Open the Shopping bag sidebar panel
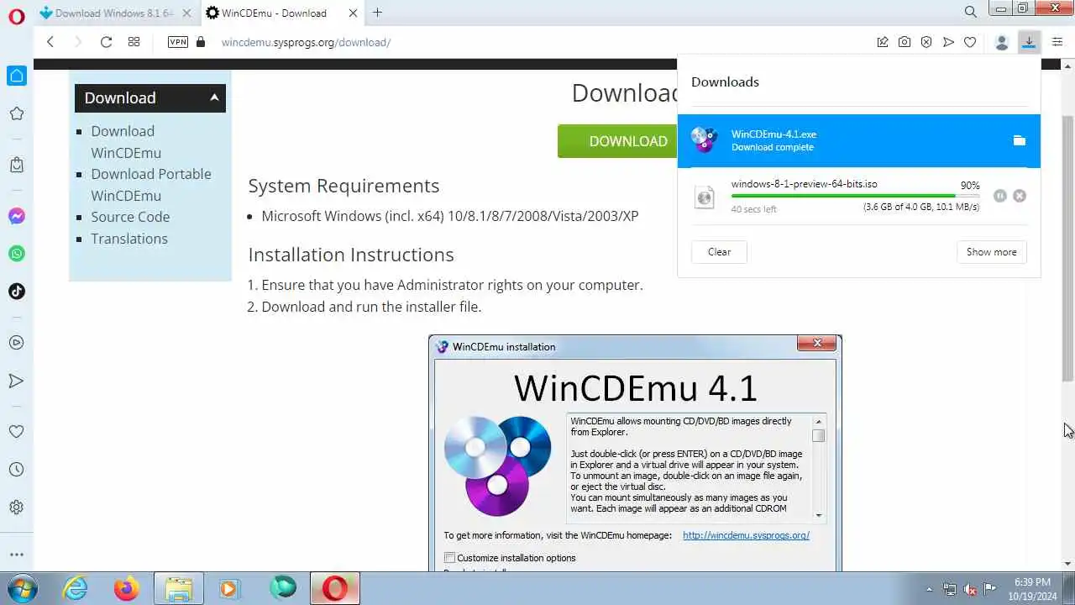Screen dimensions: 1075x605 coord(16,165)
